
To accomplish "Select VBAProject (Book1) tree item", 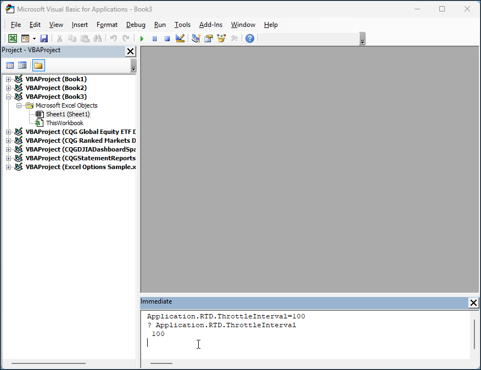I will pyautogui.click(x=56, y=79).
